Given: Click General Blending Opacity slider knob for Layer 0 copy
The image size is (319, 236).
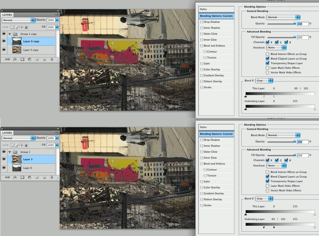Looking at the screenshot, I should (x=295, y=24).
